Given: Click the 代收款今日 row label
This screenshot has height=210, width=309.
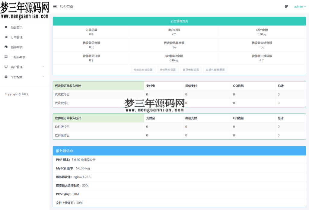Looking at the screenshot, I should (62, 94).
